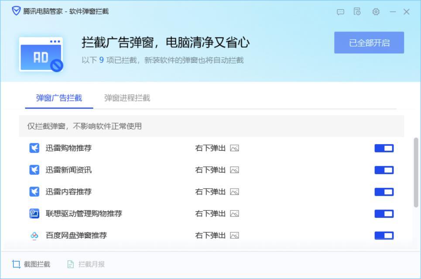
Task: Select the 迅雷购物推荐 row text
Action: pyautogui.click(x=69, y=148)
